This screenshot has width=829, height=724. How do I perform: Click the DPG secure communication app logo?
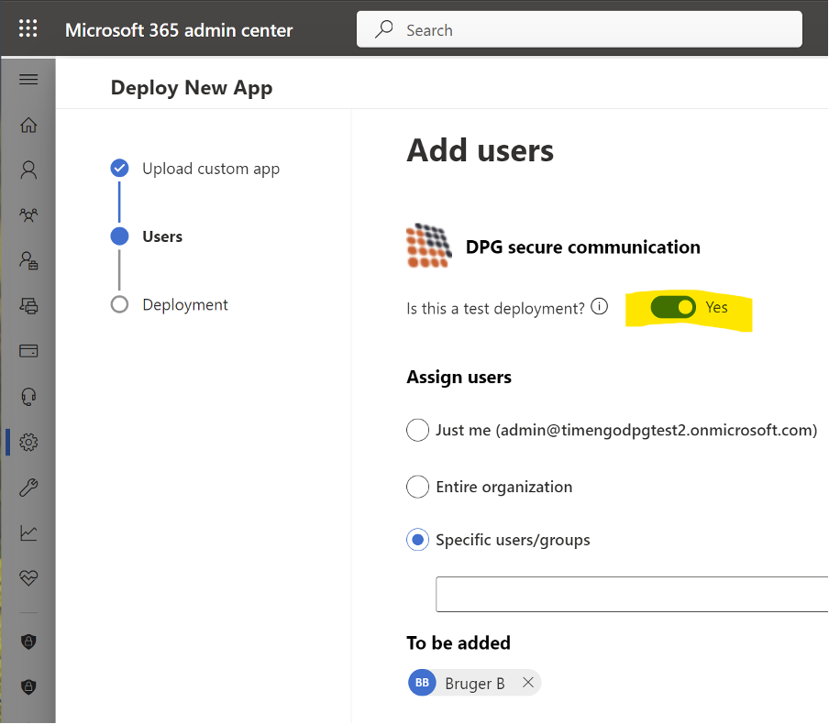(x=429, y=246)
